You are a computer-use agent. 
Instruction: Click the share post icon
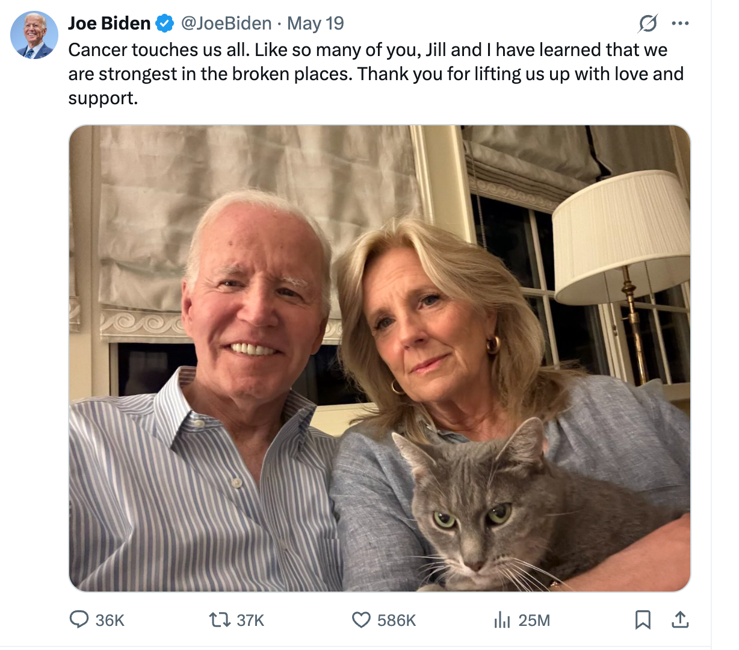[x=680, y=619]
